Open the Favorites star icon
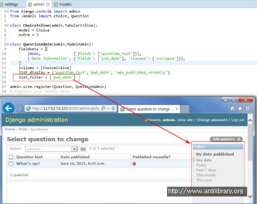This screenshot has height=204, width=257. 240,109
